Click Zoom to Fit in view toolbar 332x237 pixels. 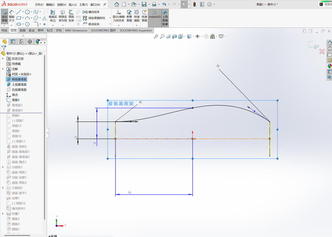point(156,36)
